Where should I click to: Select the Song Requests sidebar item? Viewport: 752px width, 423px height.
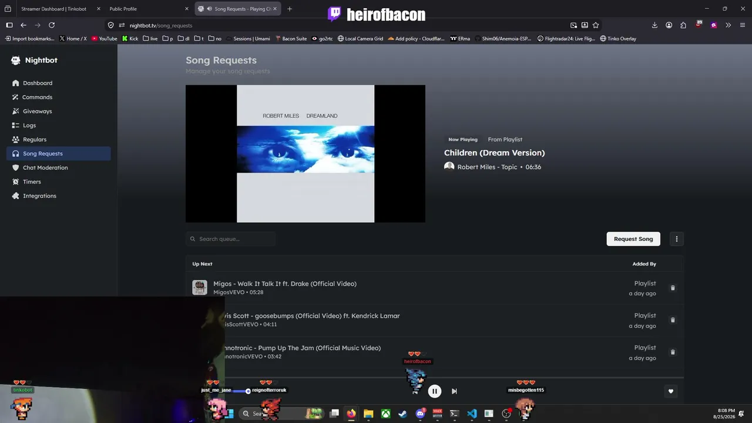(x=59, y=153)
